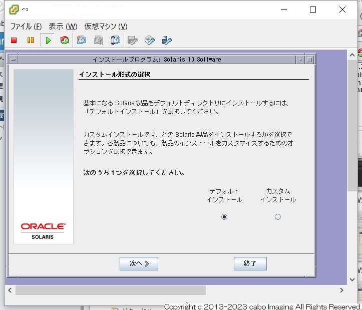This screenshot has width=362, height=310.
Task: Click the Oracle Solaris logo image
Action: pyautogui.click(x=43, y=231)
